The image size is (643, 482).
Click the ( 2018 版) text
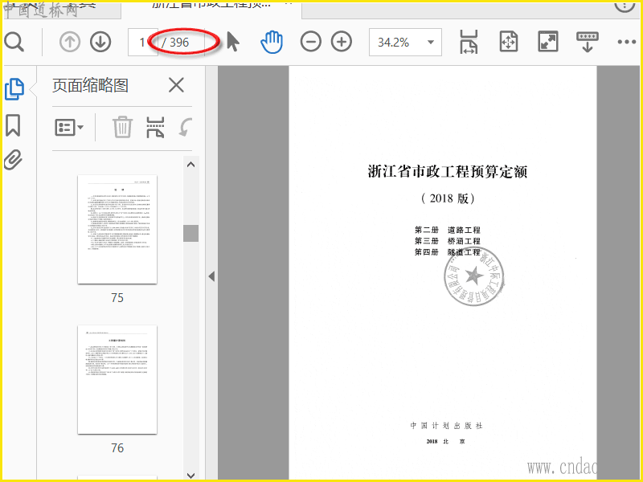[x=448, y=198]
